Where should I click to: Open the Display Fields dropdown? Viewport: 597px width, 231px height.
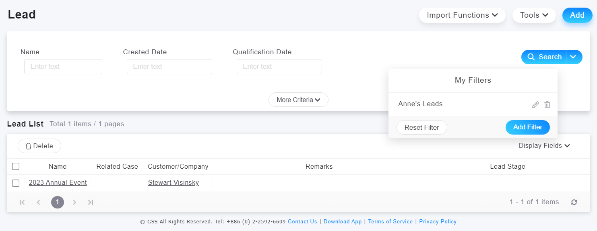click(x=544, y=146)
